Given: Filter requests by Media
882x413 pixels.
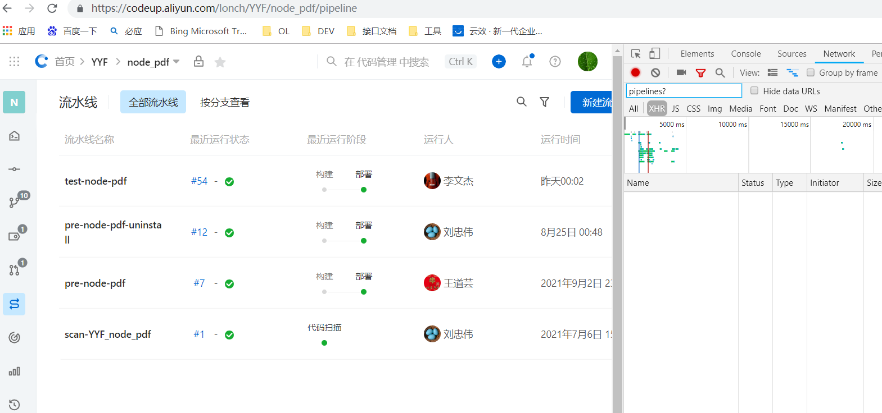Looking at the screenshot, I should [740, 109].
